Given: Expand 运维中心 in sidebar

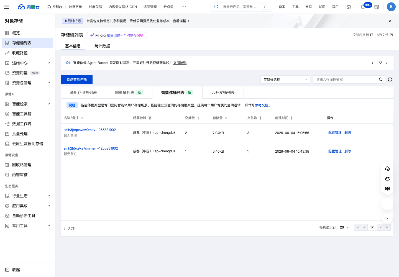Looking at the screenshot, I should (x=49, y=63).
